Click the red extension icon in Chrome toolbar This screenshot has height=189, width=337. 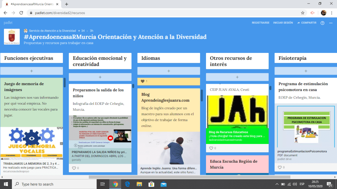[x=312, y=13]
